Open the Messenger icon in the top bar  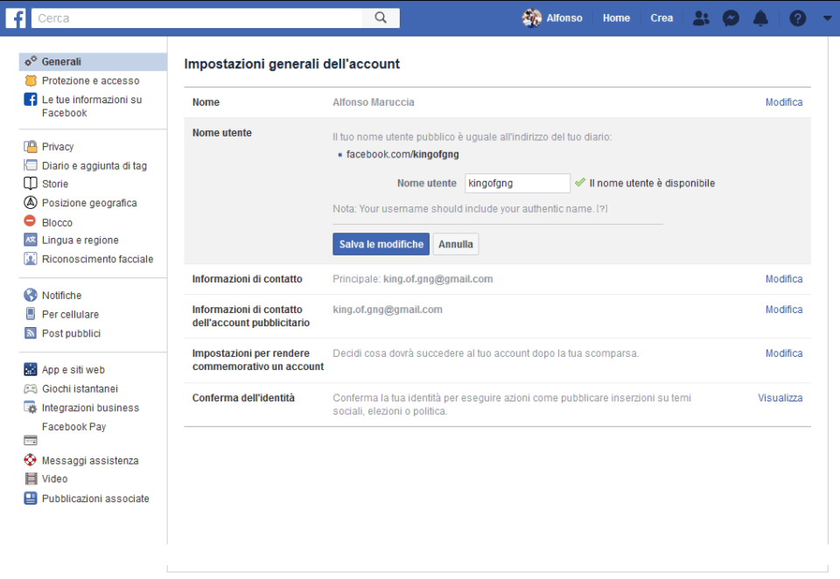click(x=731, y=17)
